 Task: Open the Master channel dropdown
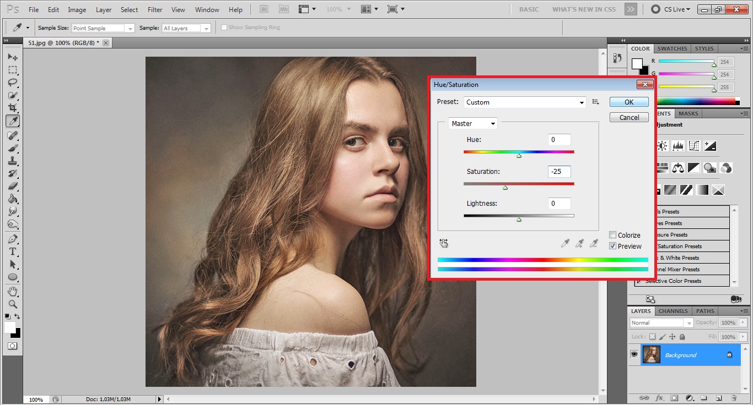pyautogui.click(x=472, y=123)
